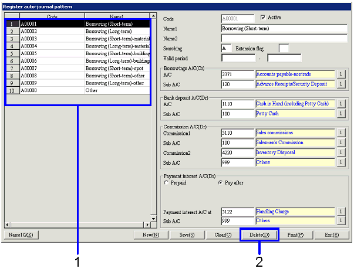The width and height of the screenshot is (354, 272).
Task: Select row A00002 Borrowing (Long-term)
Action: coord(82,31)
